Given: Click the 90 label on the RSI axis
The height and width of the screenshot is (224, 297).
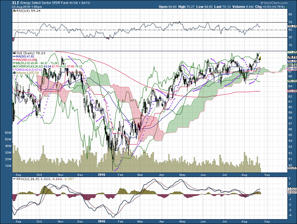Looking at the screenshot, I should (290, 14).
